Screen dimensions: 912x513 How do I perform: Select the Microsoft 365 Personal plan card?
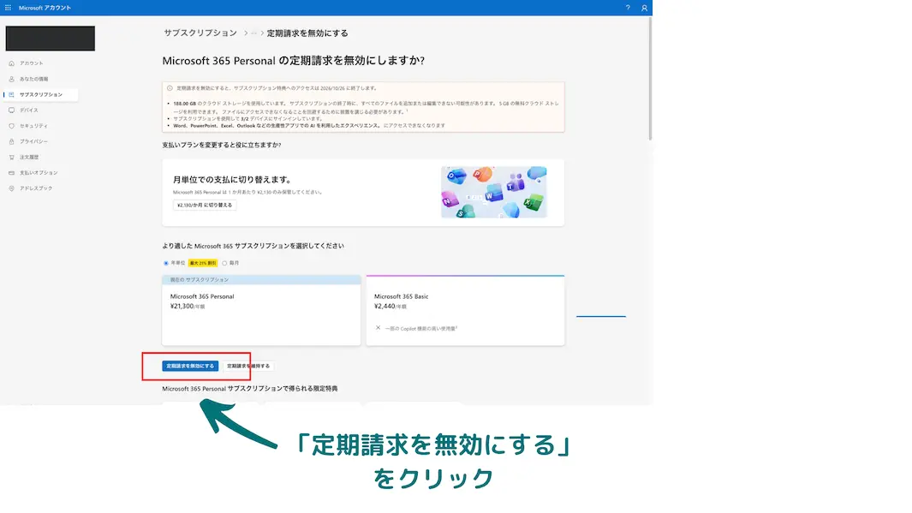coord(261,311)
